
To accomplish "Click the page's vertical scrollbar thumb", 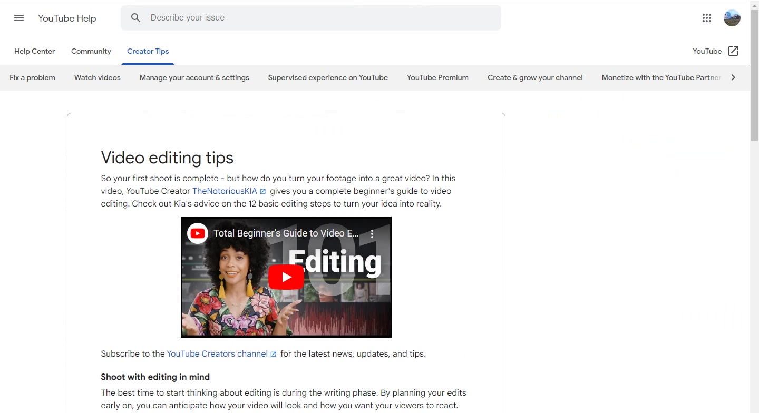I will tap(754, 76).
